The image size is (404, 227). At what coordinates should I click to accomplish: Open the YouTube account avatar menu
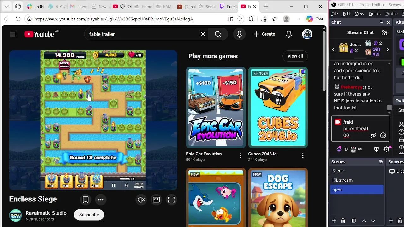click(307, 34)
